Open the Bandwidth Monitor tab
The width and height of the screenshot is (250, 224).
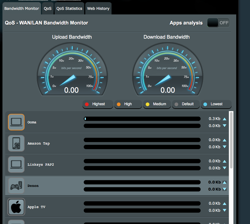coord(22,9)
